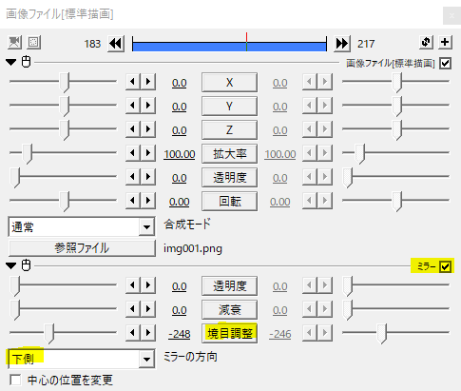This screenshot has width=461, height=391.
Task: Click the 拡大率 parameter button
Action: [x=230, y=154]
